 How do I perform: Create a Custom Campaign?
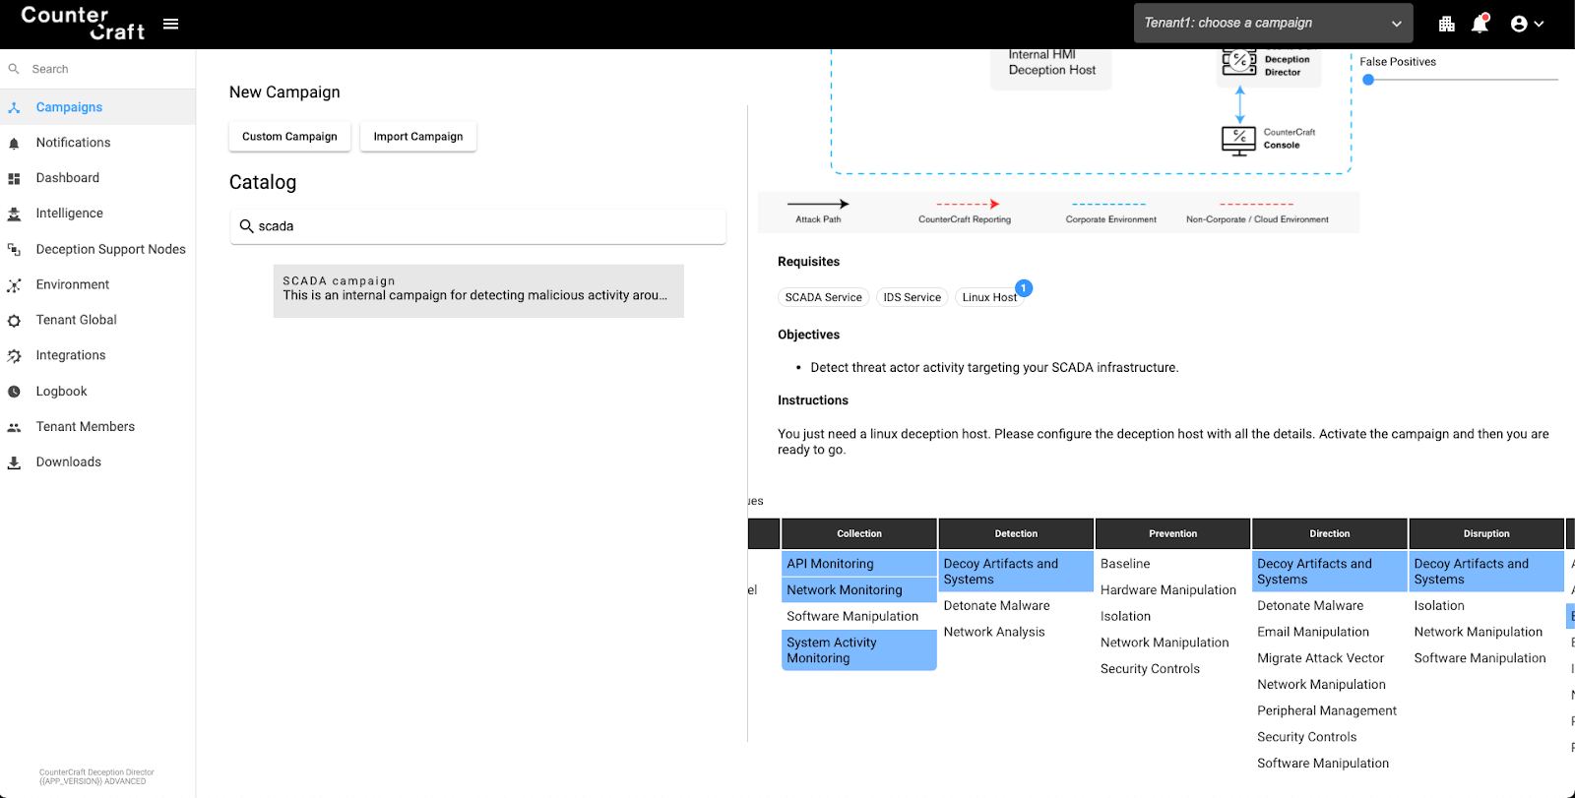coord(289,137)
